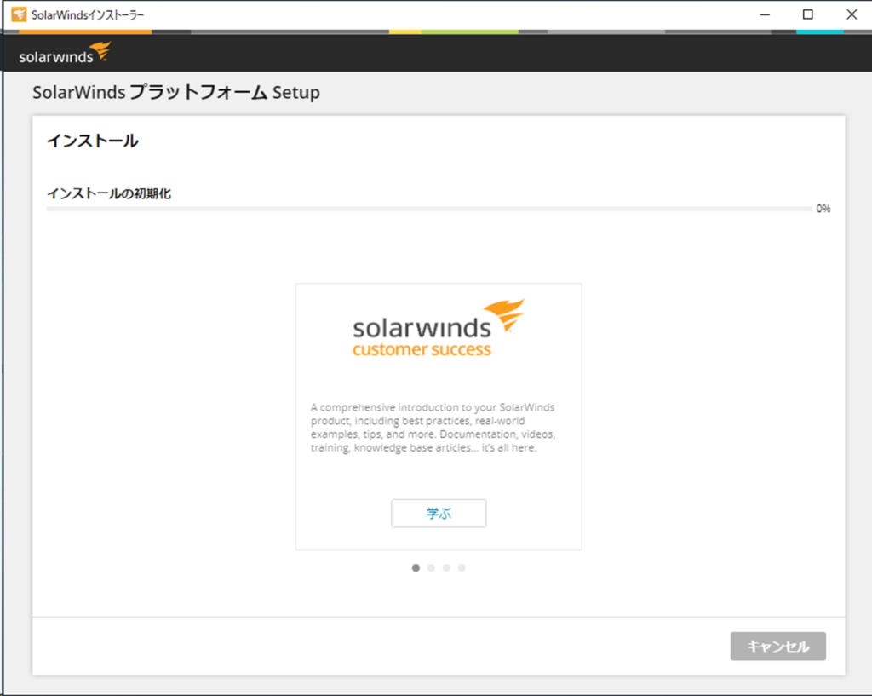Click the 0% progress value

click(x=823, y=209)
